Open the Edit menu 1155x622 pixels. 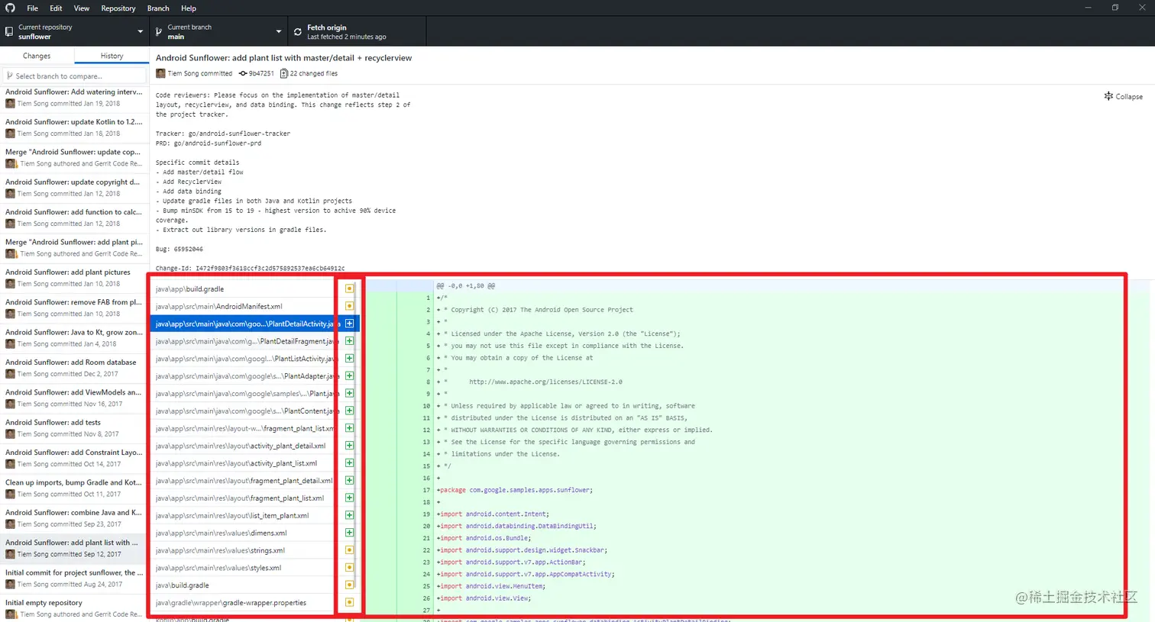[x=56, y=8]
